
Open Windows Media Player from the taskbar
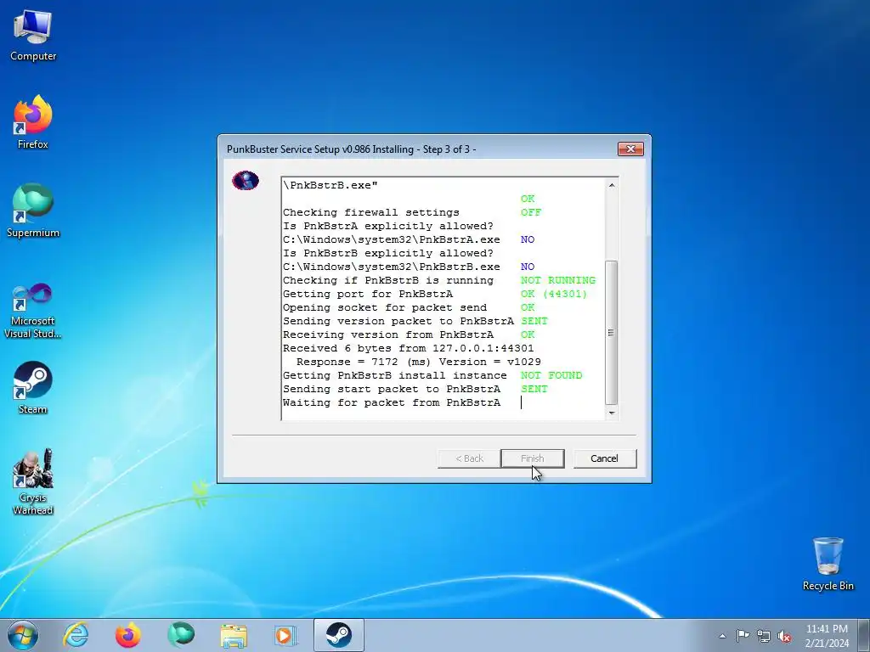(x=286, y=635)
